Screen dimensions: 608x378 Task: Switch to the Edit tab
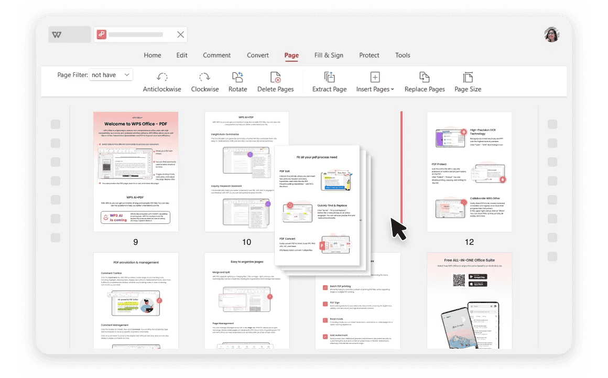(182, 55)
